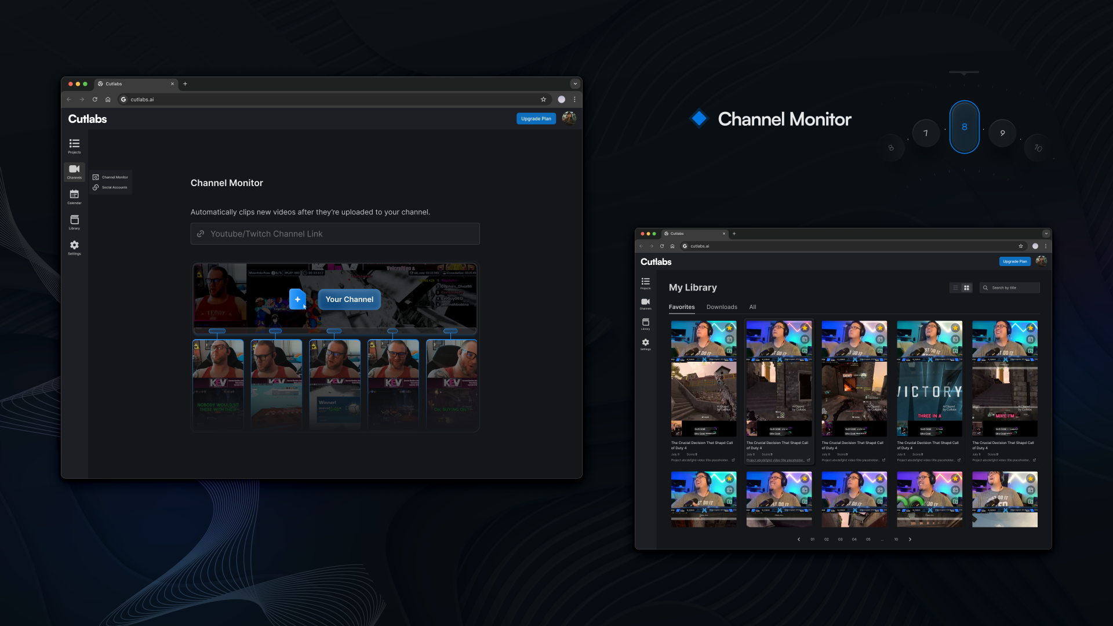This screenshot has width=1113, height=626.
Task: Go to the previous page of library results
Action: coord(799,540)
